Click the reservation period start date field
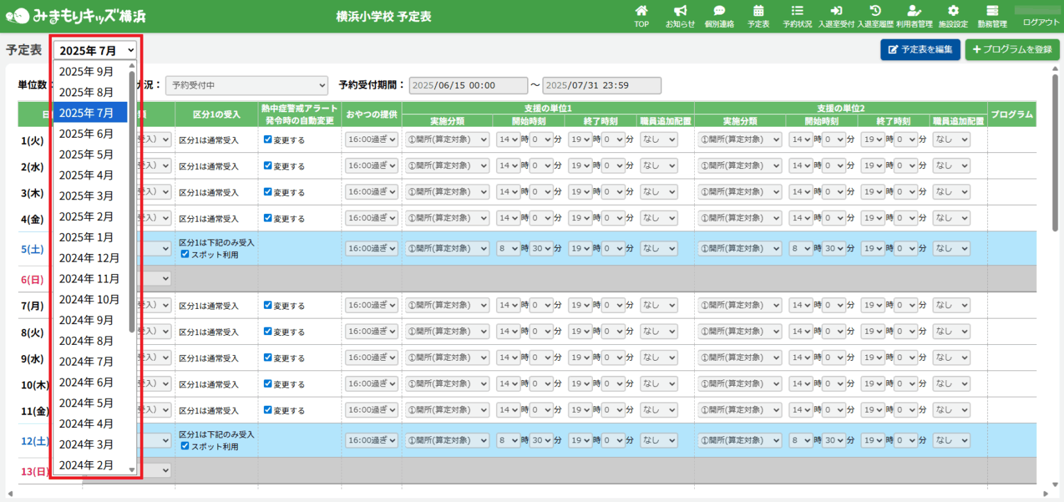Viewport: 1064px width, 502px height. coord(468,85)
